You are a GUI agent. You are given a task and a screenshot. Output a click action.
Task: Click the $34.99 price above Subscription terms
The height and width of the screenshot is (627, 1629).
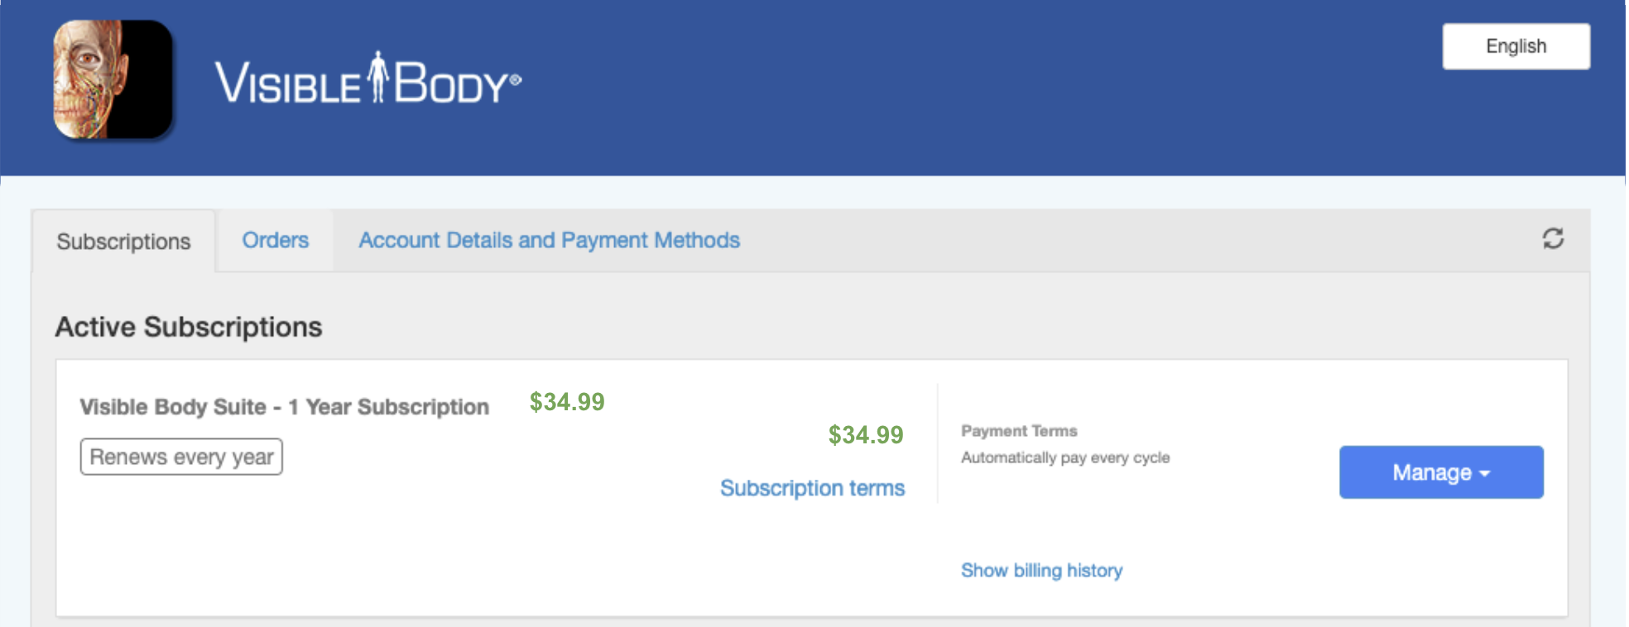(x=866, y=435)
